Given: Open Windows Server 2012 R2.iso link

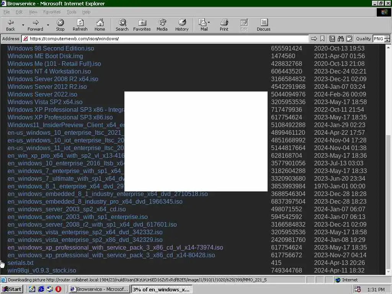Looking at the screenshot, I should [x=47, y=87].
